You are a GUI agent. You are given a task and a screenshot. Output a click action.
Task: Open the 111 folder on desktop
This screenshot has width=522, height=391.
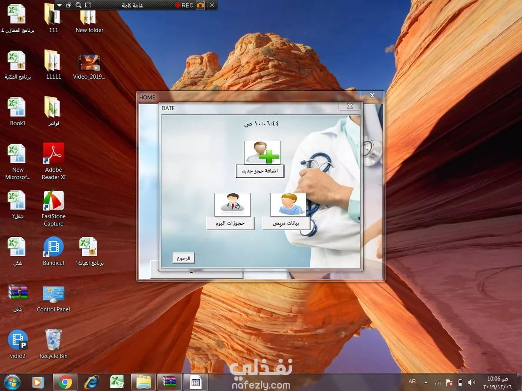point(54,19)
